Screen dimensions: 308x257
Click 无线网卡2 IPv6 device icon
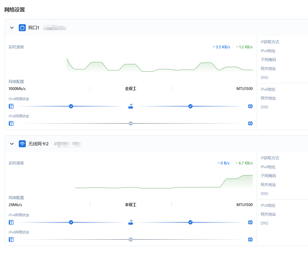point(11,240)
